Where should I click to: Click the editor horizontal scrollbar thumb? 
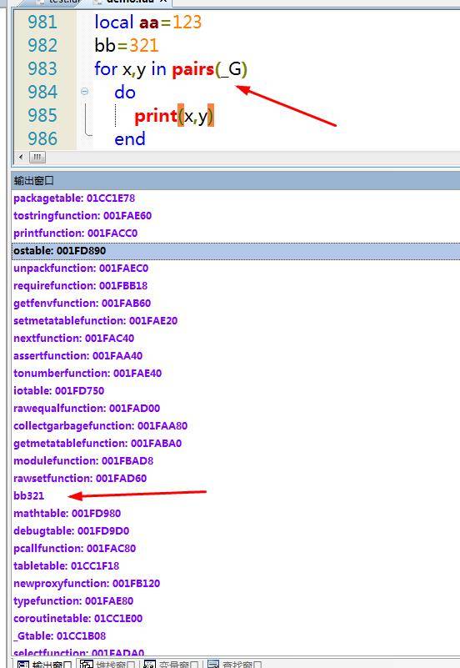37,158
